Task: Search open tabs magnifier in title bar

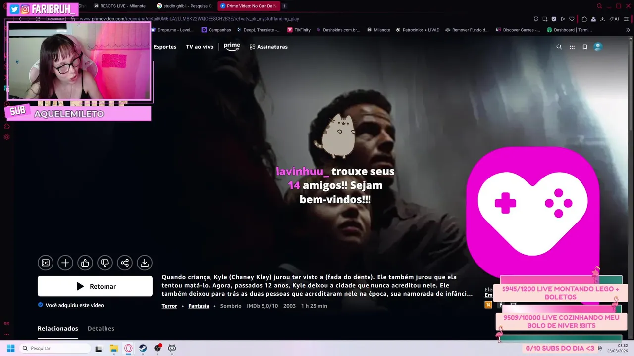Action: (599, 6)
